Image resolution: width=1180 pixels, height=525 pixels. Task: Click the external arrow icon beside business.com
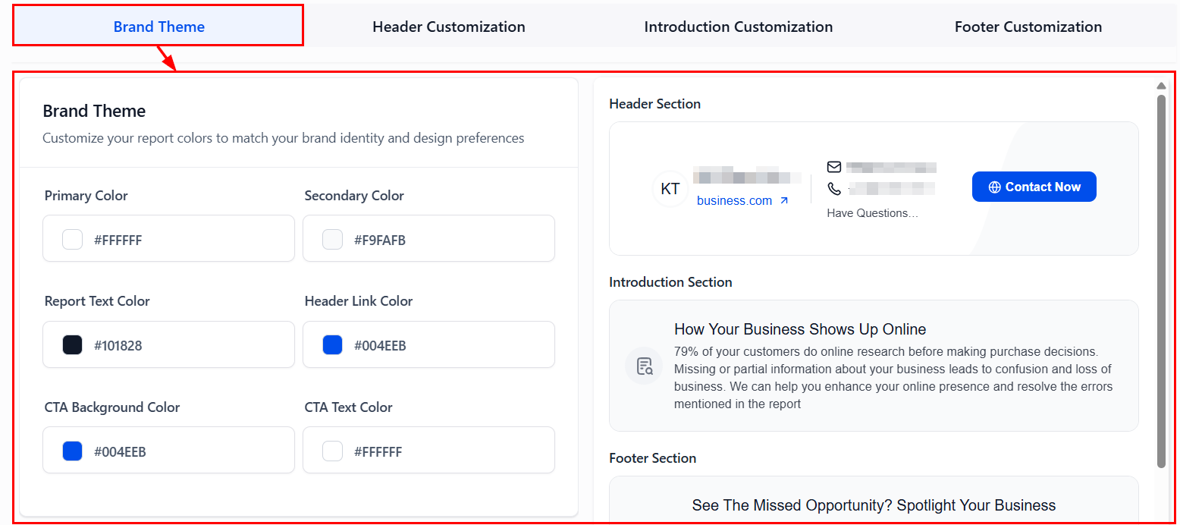click(x=784, y=200)
